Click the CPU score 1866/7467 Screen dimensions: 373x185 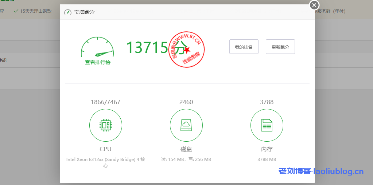(105, 102)
